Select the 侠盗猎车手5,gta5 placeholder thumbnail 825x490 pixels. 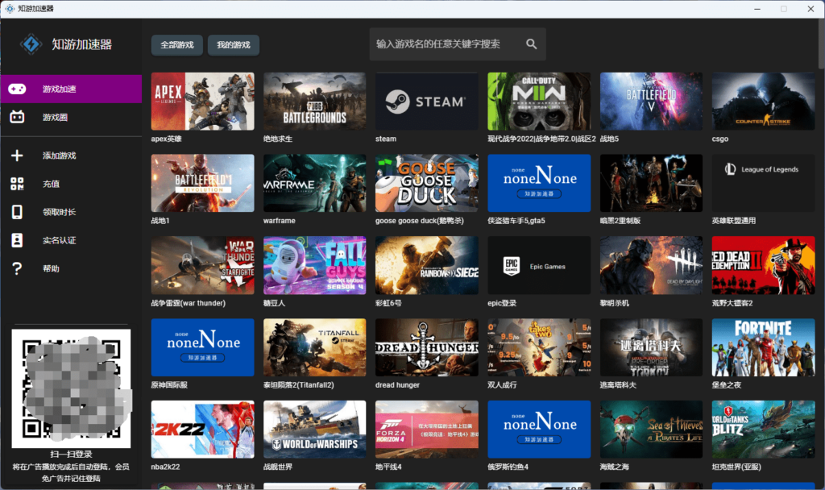[539, 183]
